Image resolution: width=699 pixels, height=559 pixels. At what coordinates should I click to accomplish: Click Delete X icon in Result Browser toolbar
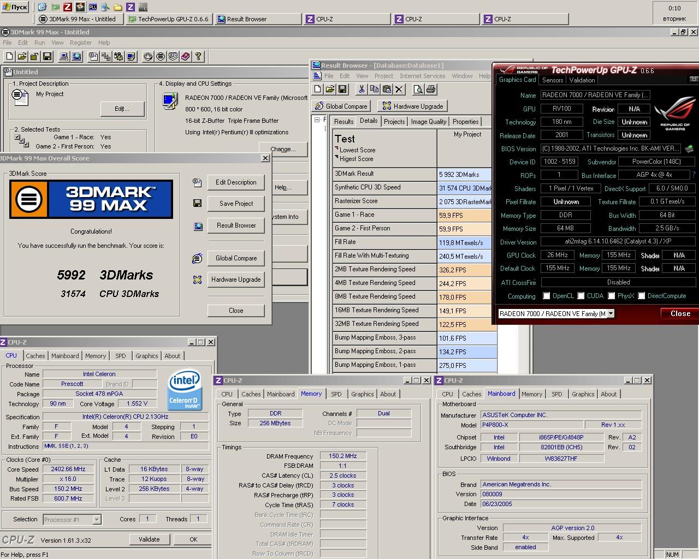pyautogui.click(x=399, y=90)
